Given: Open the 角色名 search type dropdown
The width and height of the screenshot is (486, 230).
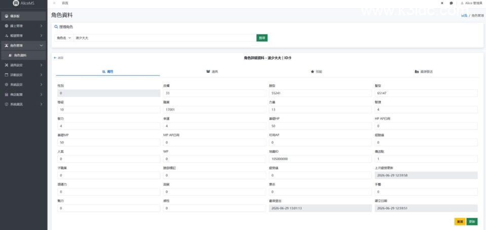Looking at the screenshot, I should tap(64, 38).
